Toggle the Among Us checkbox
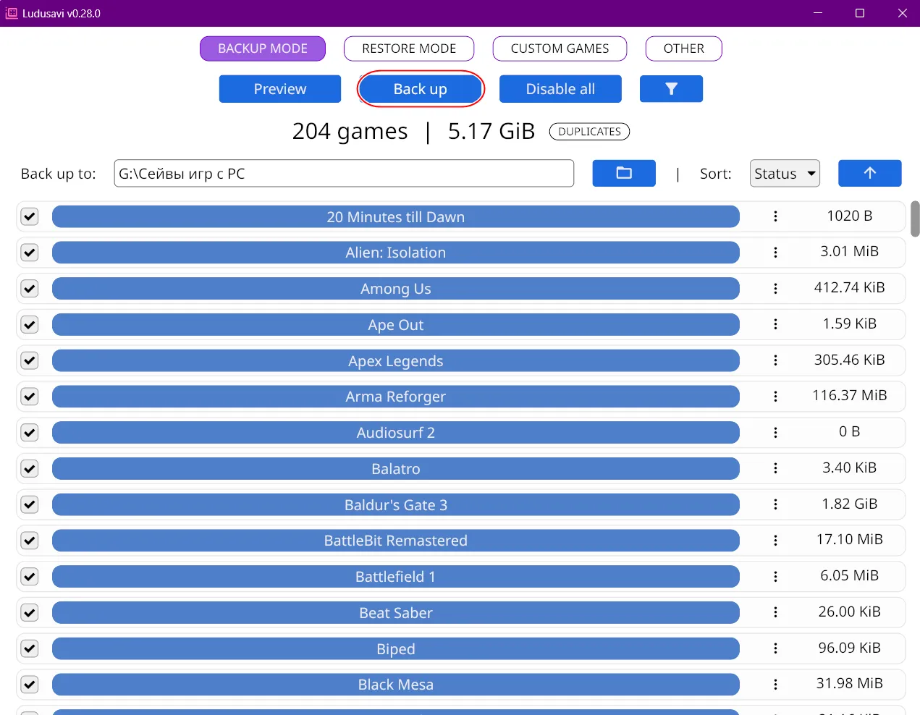 [x=30, y=289]
